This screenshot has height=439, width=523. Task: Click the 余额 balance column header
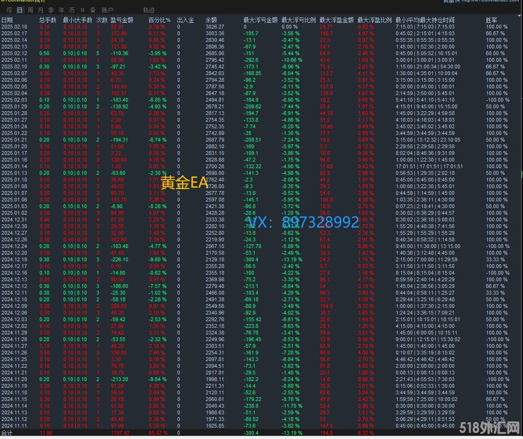[211, 20]
